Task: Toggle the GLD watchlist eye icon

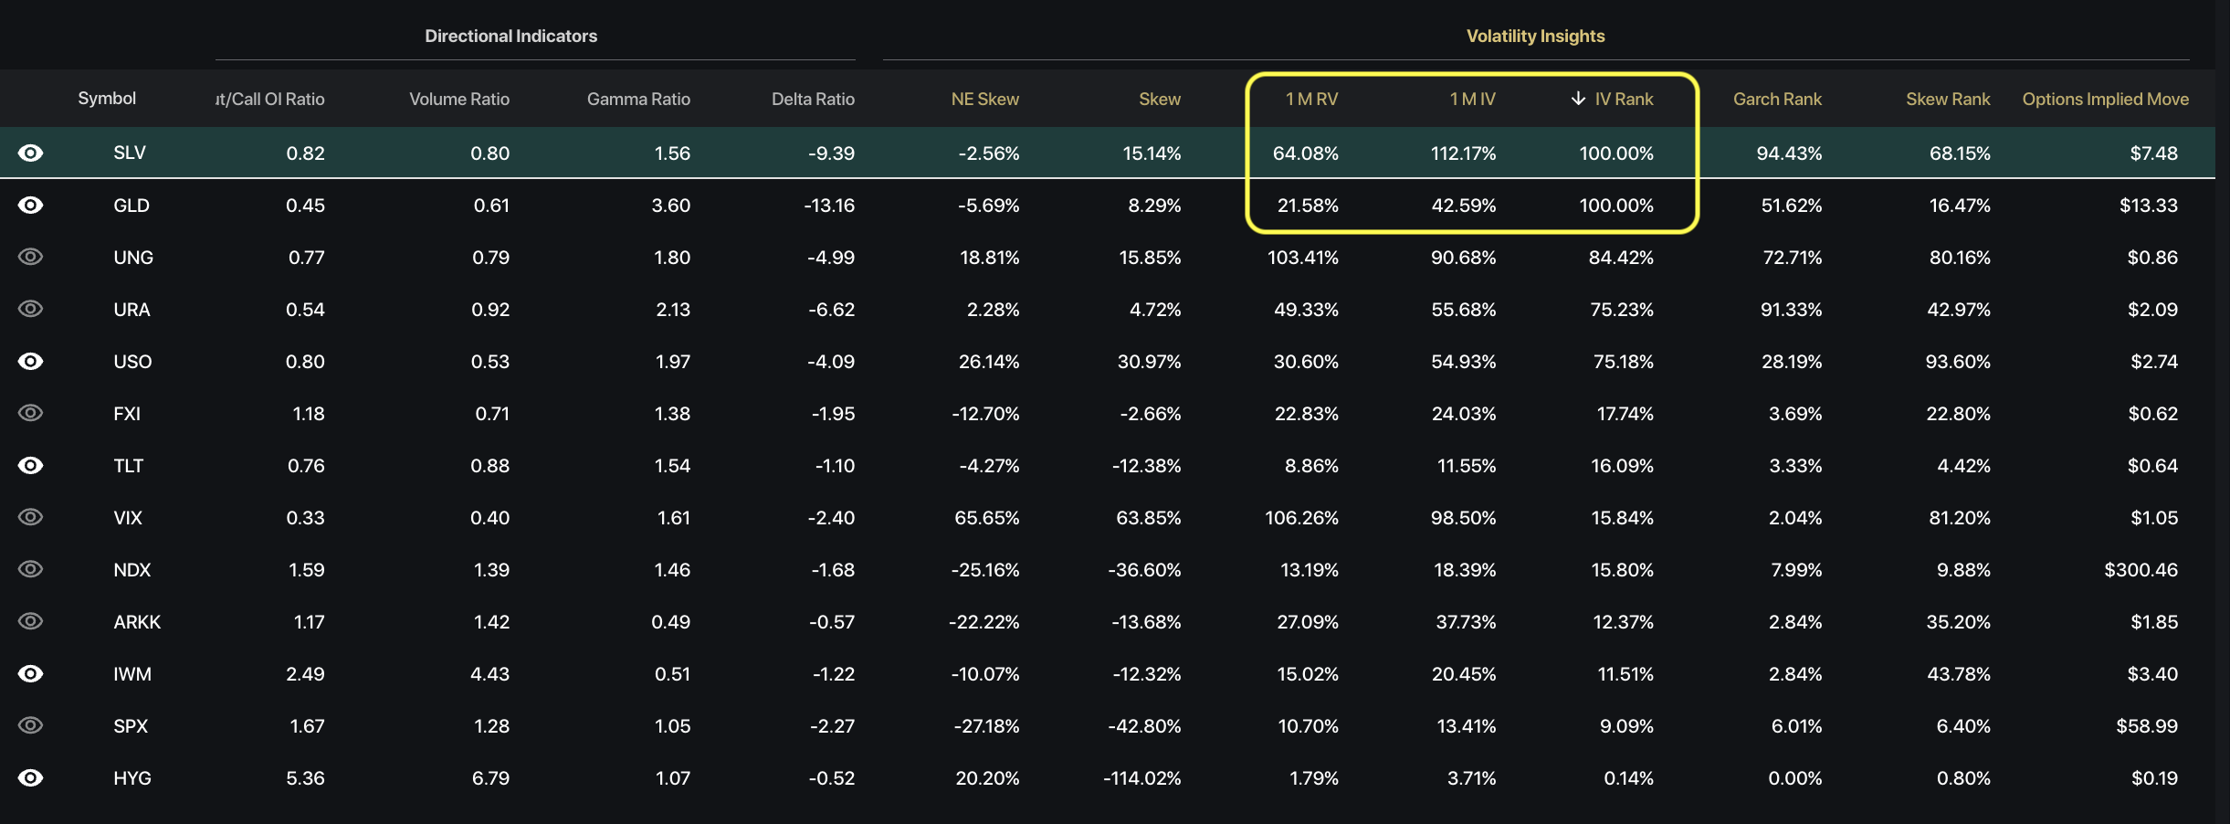Action: (30, 205)
